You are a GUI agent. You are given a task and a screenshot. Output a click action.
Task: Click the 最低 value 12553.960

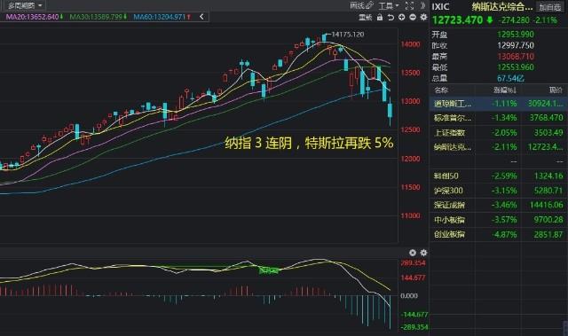pos(516,67)
